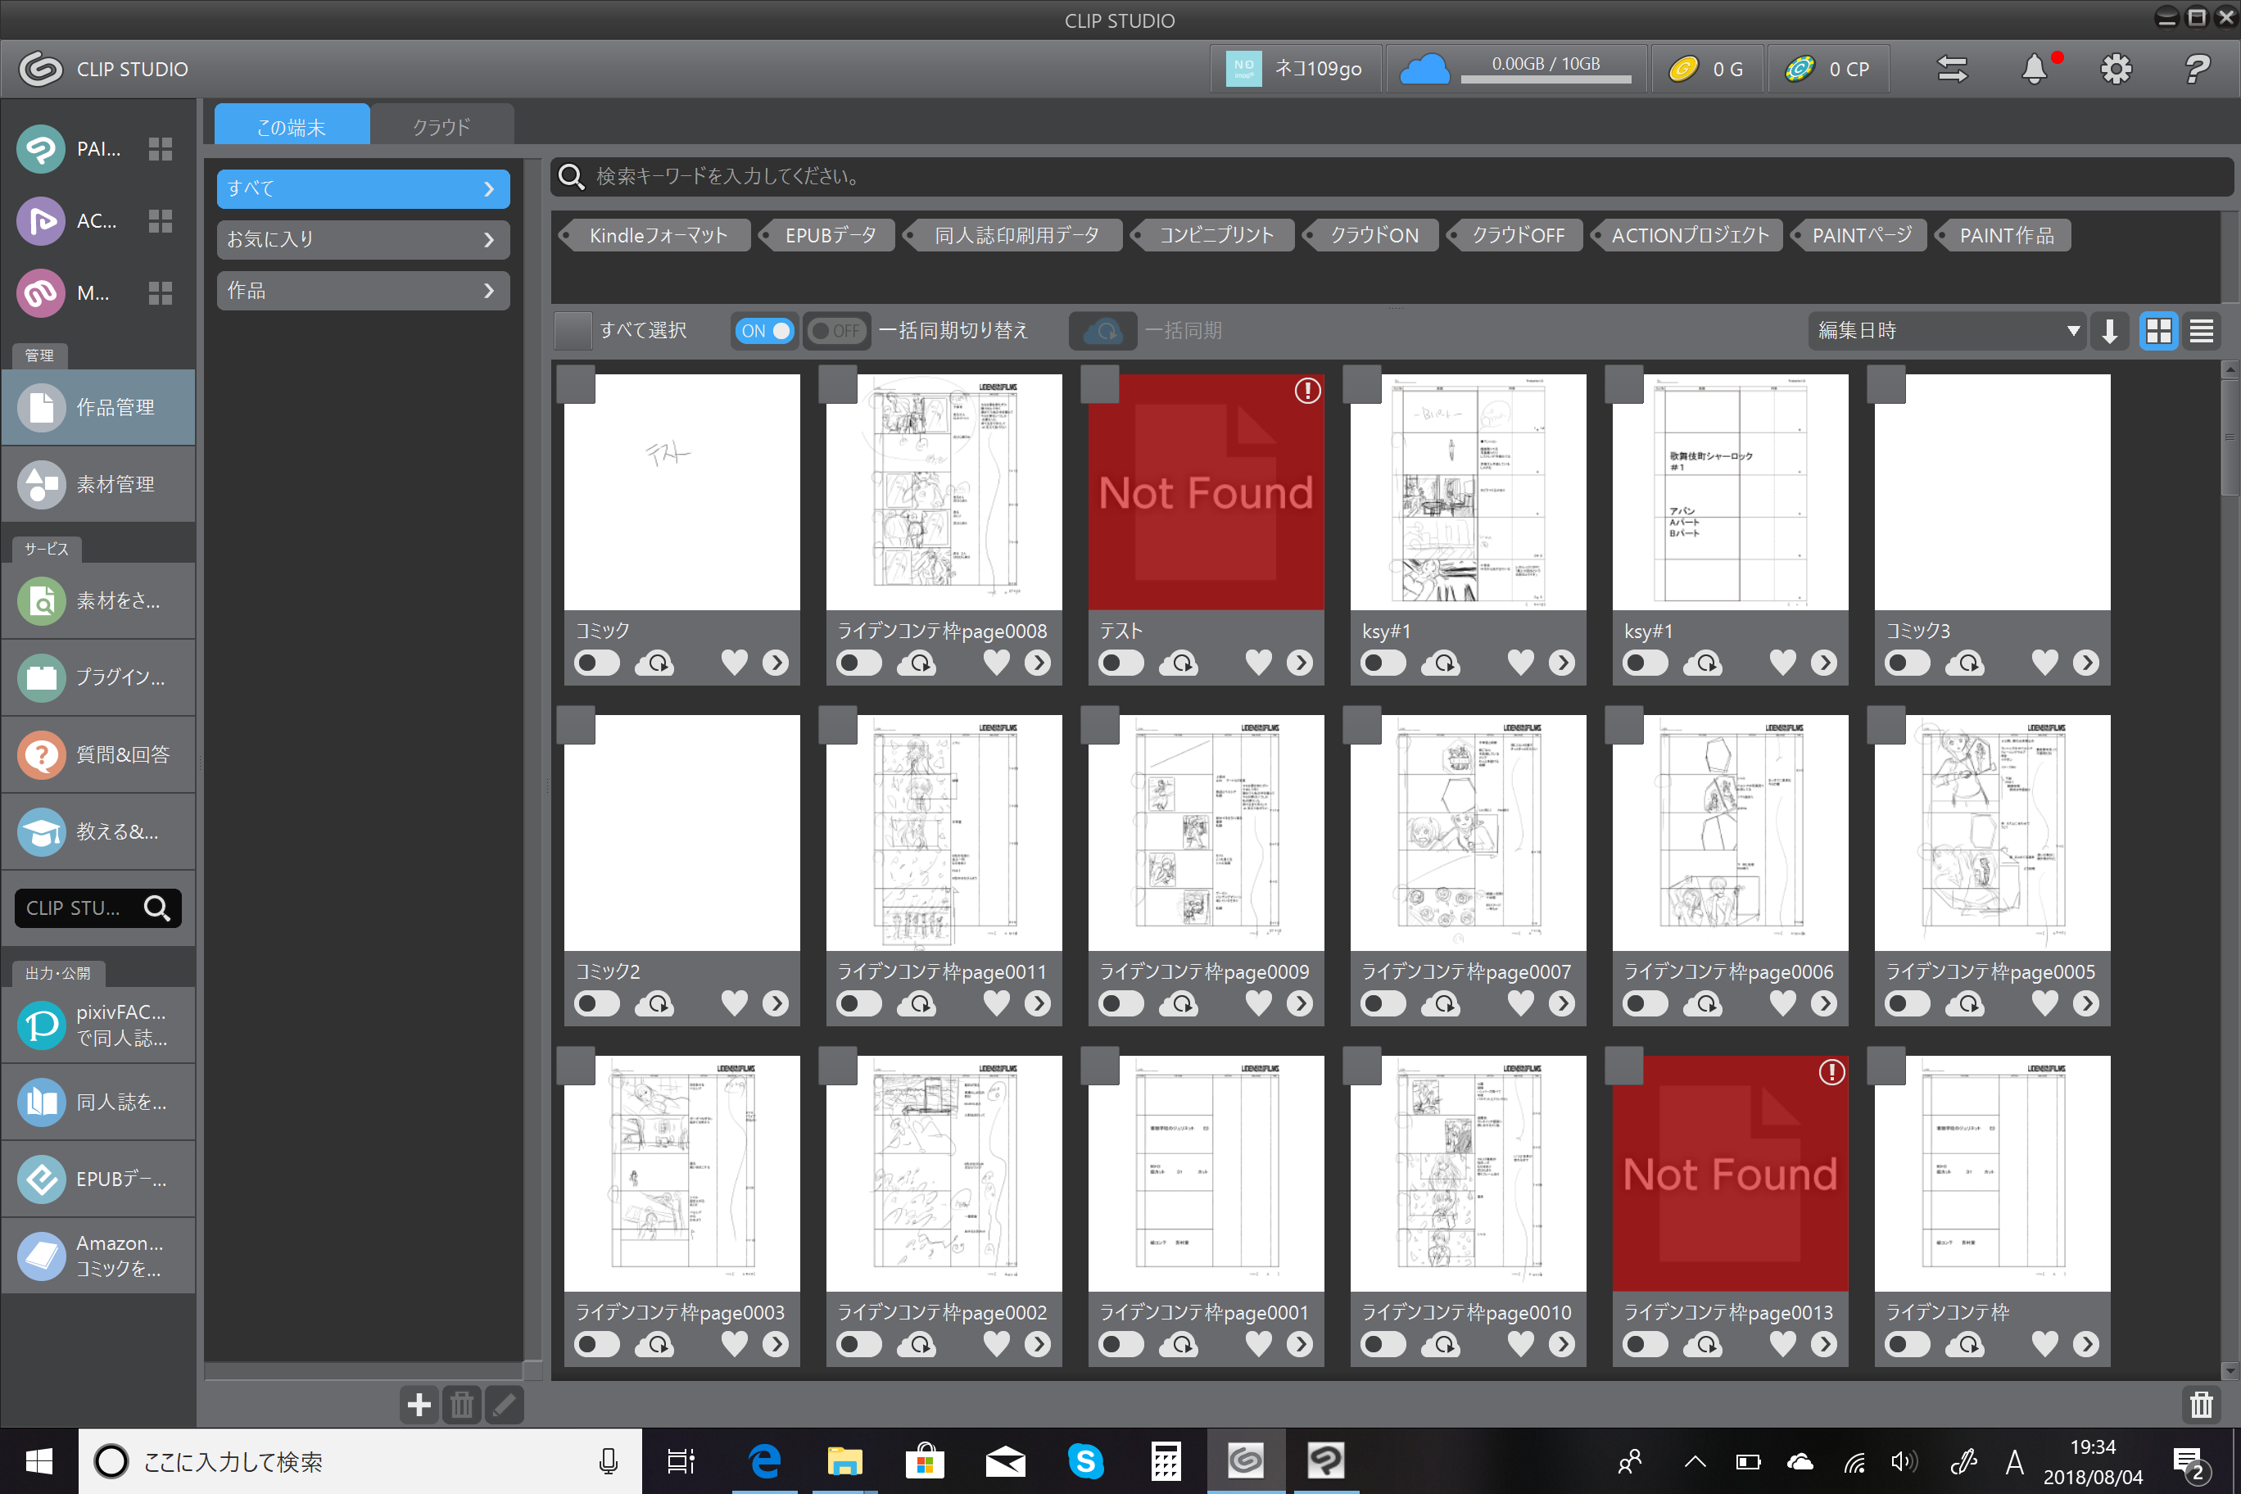Image resolution: width=2241 pixels, height=1494 pixels.
Task: Click the add new work plus icon
Action: click(419, 1405)
